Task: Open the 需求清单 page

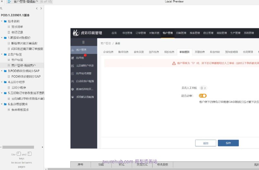Action: point(17,27)
